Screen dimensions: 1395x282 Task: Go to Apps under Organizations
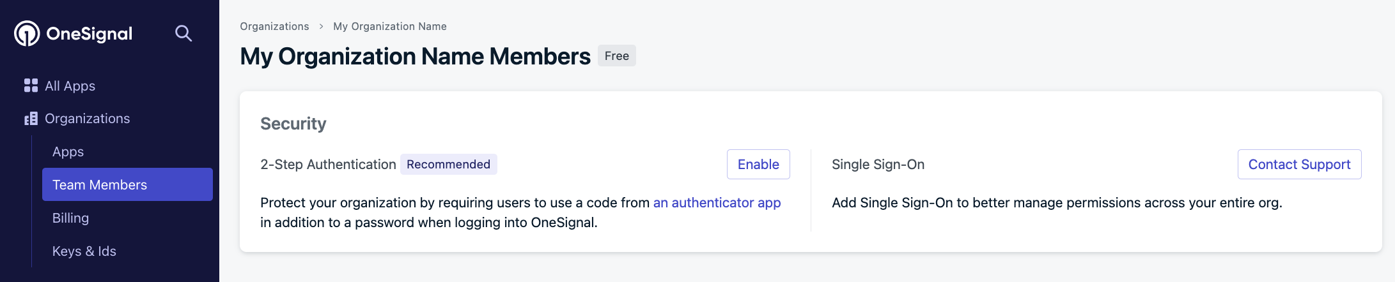(x=68, y=152)
